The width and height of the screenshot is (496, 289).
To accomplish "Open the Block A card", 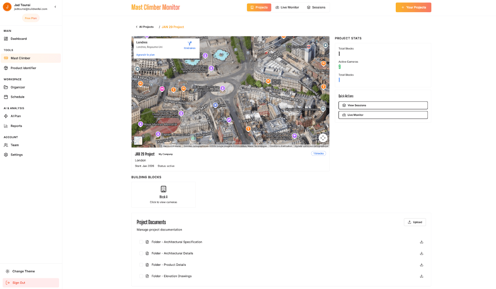I will click(164, 195).
